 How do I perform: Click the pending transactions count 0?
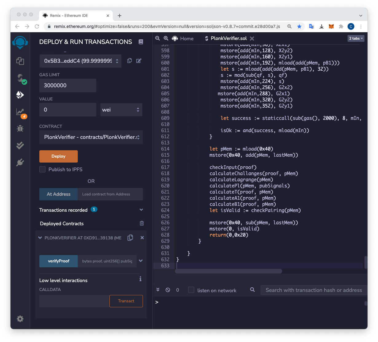tap(178, 290)
